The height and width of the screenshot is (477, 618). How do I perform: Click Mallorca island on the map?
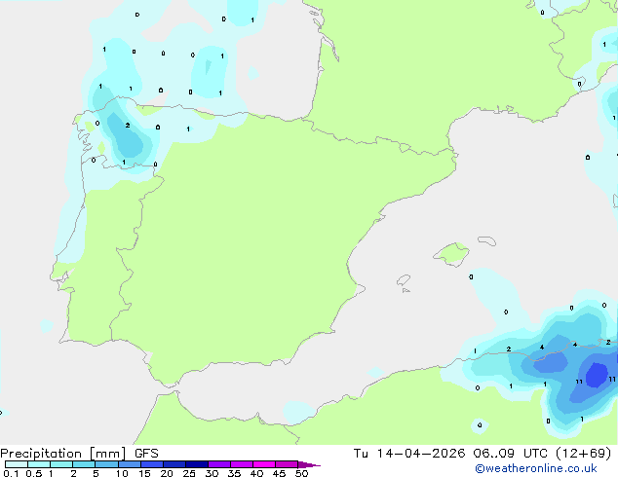point(451,254)
